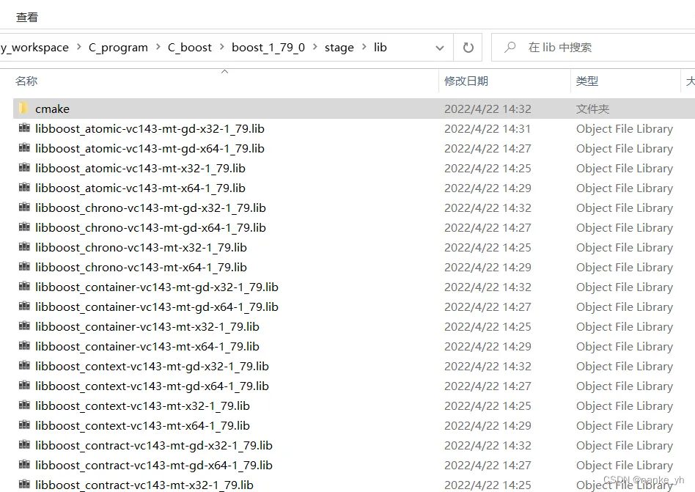Click icon of libboost_context-vc143-mt-x32-1_79.lib

tap(24, 405)
